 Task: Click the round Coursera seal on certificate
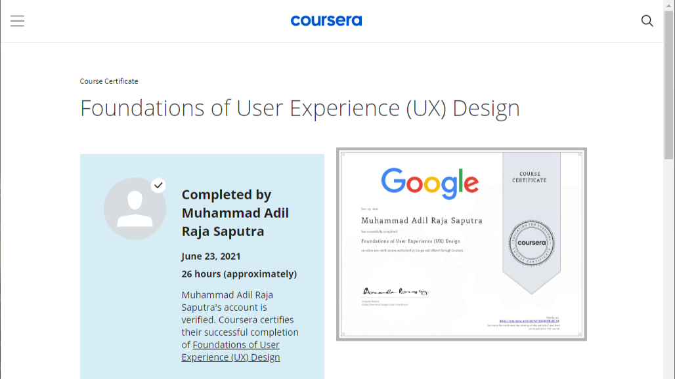point(531,243)
